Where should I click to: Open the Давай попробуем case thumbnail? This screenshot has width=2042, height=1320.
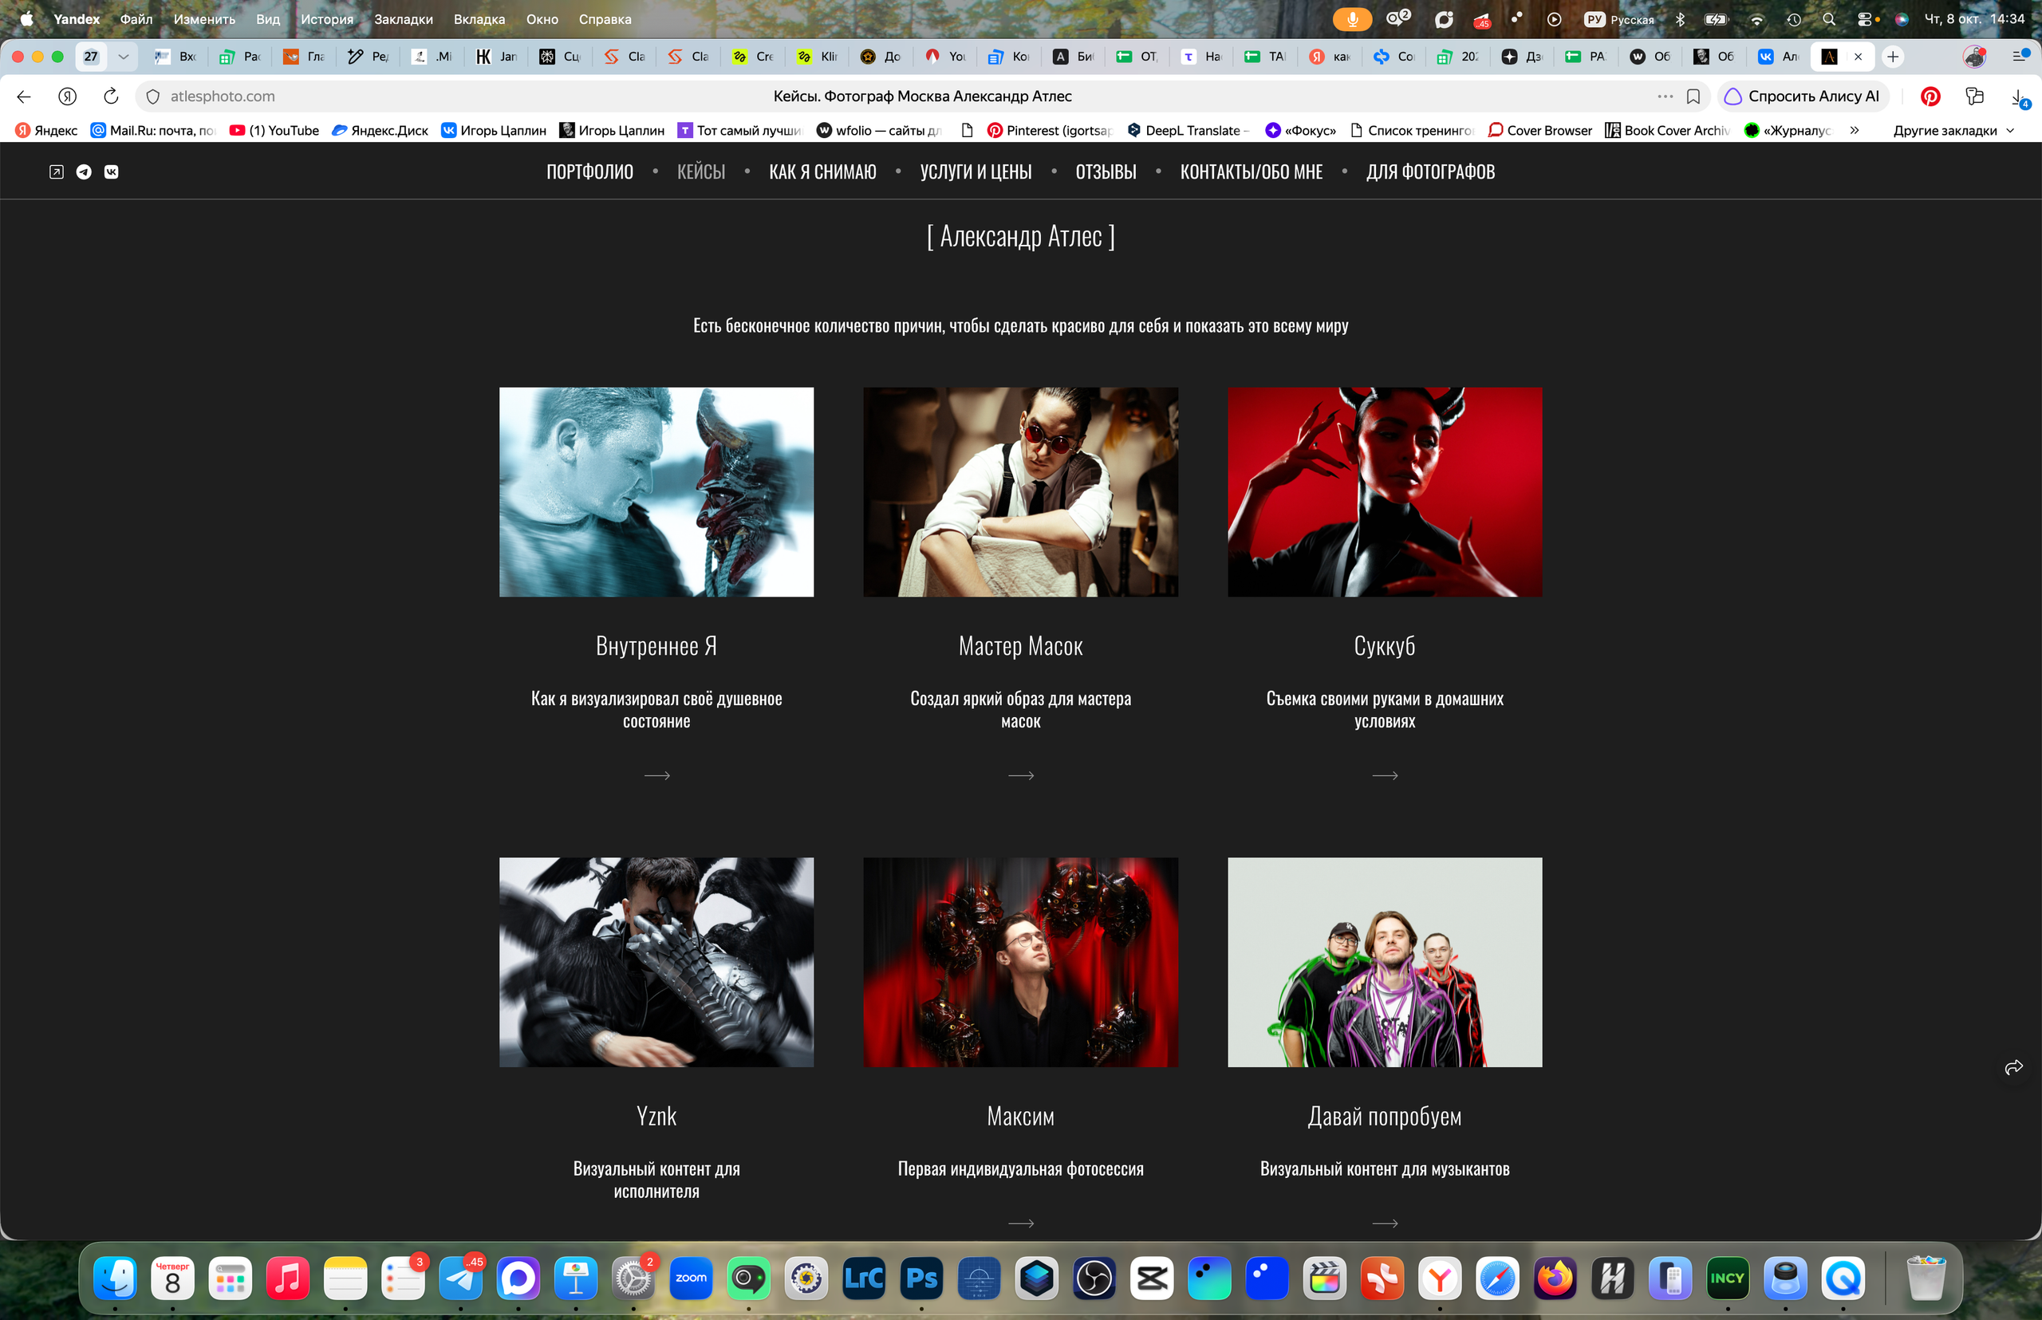(x=1385, y=962)
